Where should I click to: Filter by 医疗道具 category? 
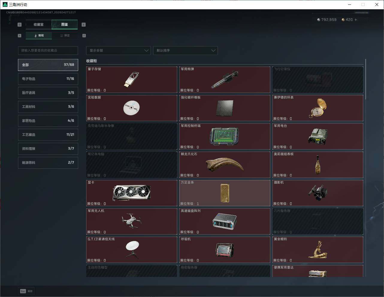[x=48, y=93]
